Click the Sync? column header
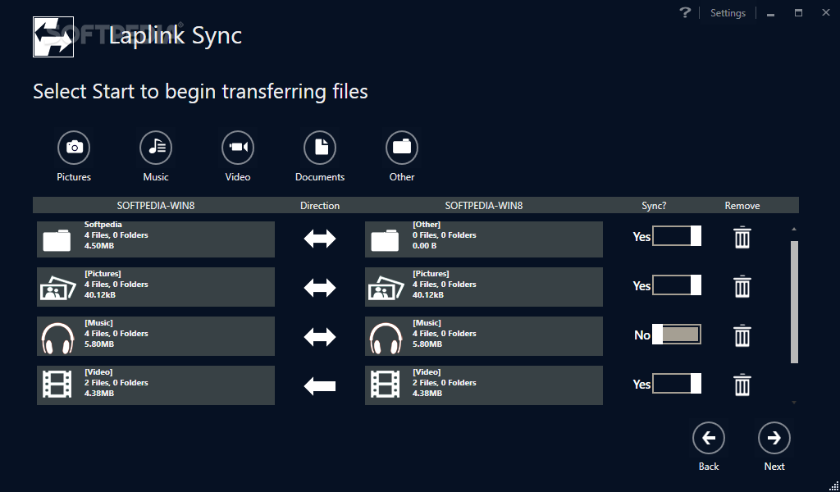The width and height of the screenshot is (840, 492). (654, 206)
